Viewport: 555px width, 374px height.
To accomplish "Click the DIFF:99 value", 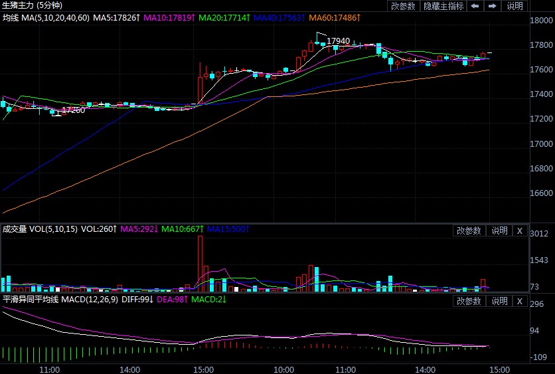I will click(137, 300).
